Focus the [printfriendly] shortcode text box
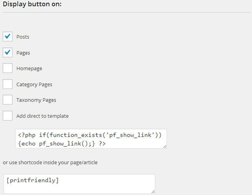Viewport: 252px width, 195px height. point(79,184)
